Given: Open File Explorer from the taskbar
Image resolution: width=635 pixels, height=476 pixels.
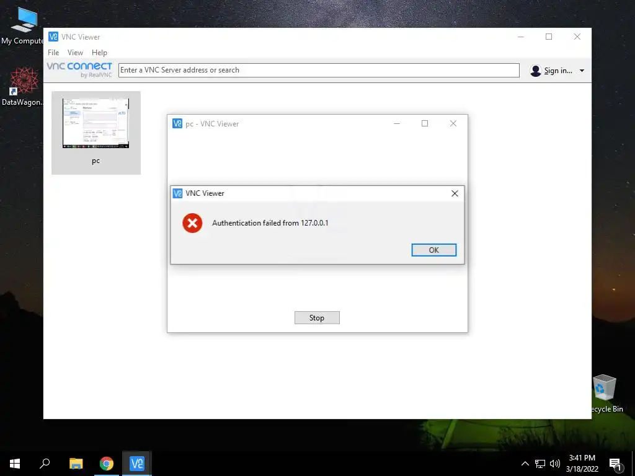Looking at the screenshot, I should point(76,464).
